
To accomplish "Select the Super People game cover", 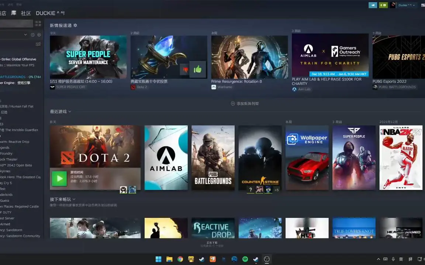I will (x=354, y=158).
